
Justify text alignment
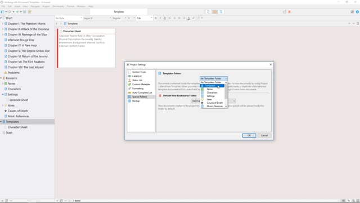[x=184, y=18]
